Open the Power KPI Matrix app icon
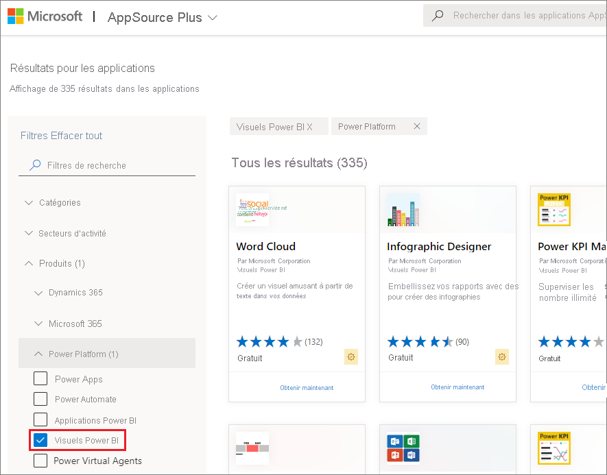Screen dimensions: 607x475 [554, 210]
